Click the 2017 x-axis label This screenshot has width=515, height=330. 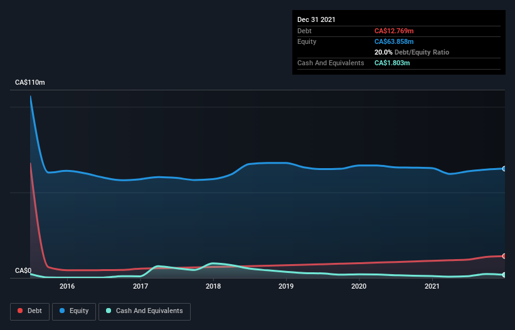(x=141, y=286)
